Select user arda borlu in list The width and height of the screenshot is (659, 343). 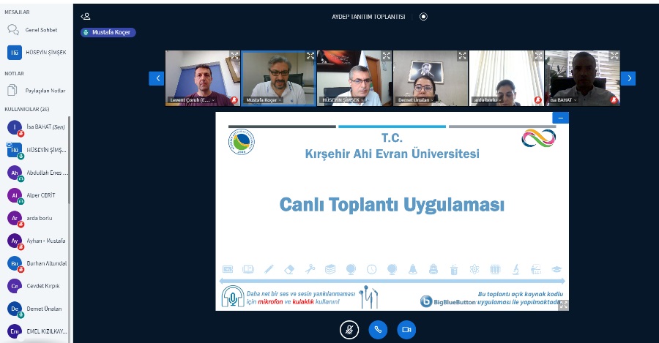click(37, 218)
